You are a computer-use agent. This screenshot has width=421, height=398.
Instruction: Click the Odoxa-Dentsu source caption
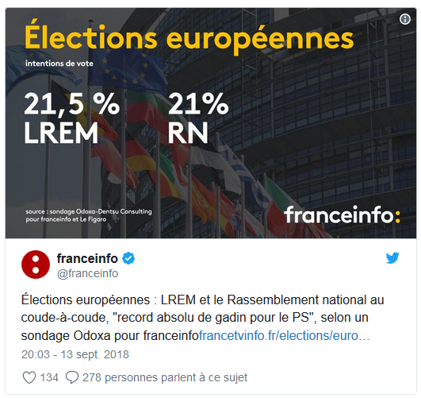pyautogui.click(x=89, y=215)
